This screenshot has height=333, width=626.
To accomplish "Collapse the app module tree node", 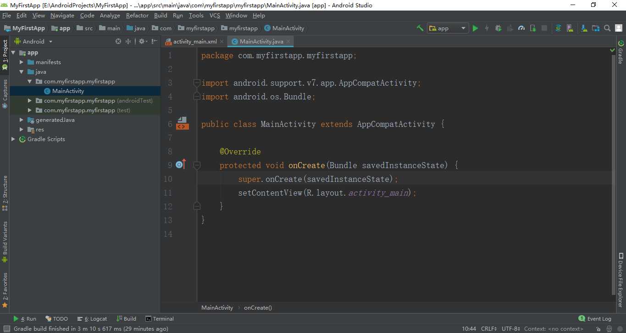I will [x=13, y=53].
